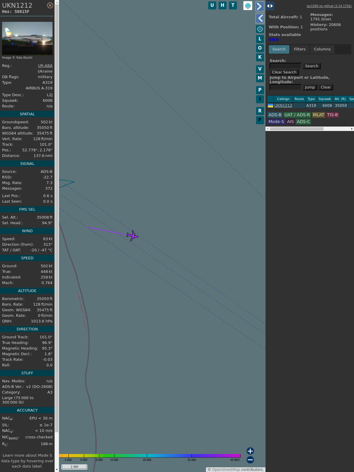The image size is (354, 472).
Task: Open the map layers selector icon
Action: pos(248,6)
